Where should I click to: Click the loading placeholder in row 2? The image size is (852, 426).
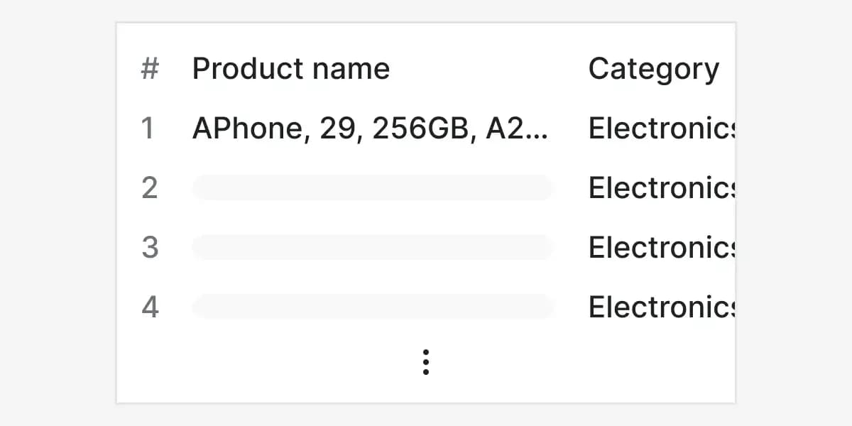pos(371,187)
